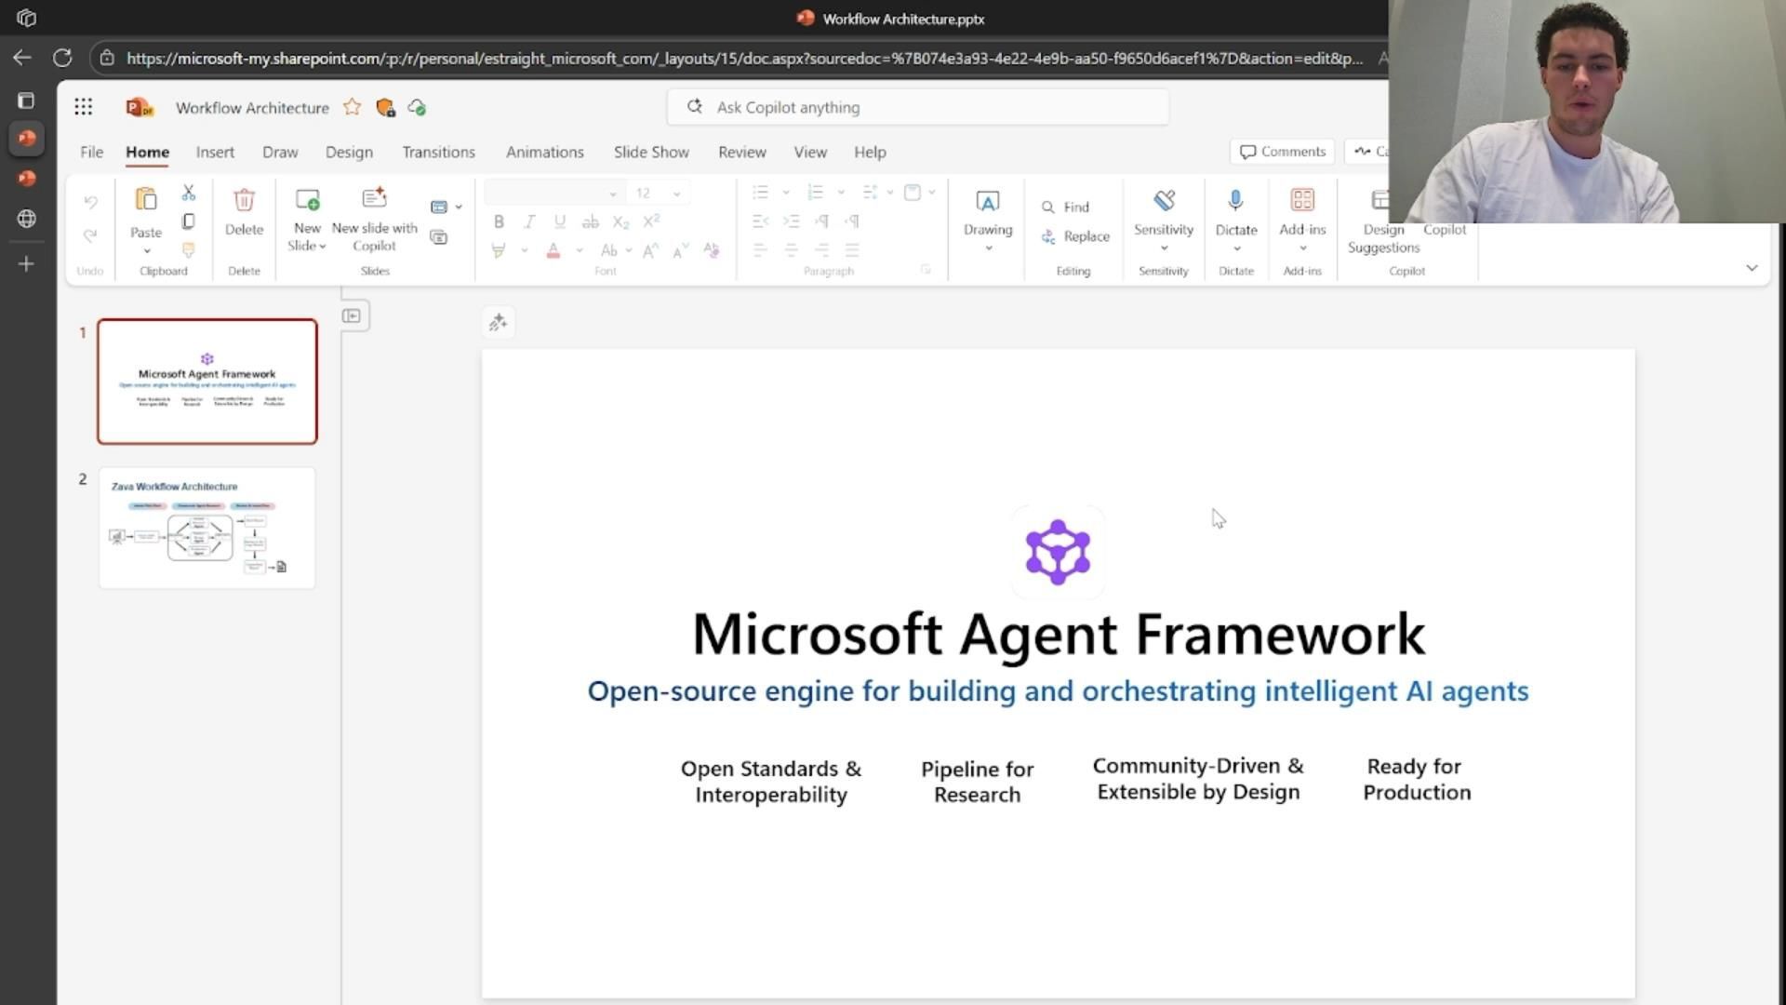Toggle Underline formatting

559,221
